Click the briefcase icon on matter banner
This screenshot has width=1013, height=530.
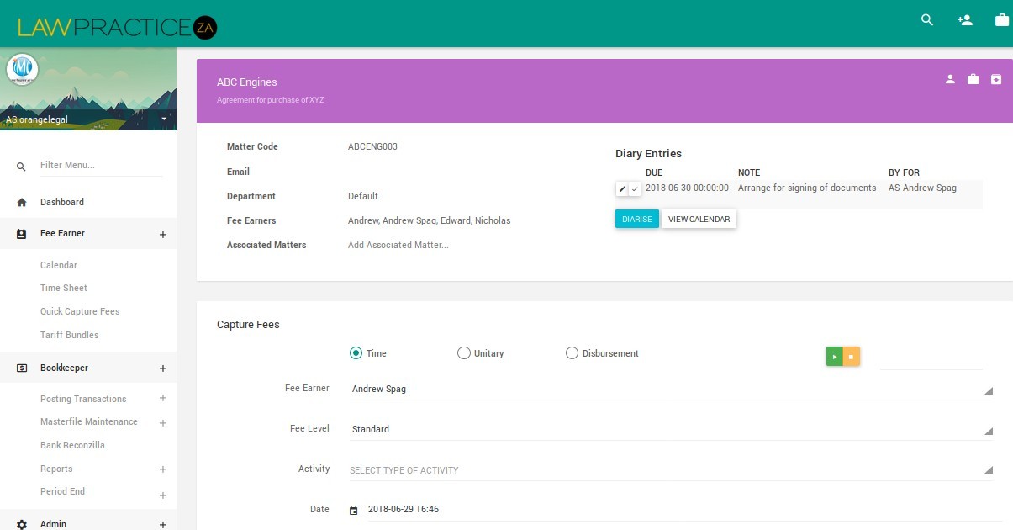[x=973, y=78]
